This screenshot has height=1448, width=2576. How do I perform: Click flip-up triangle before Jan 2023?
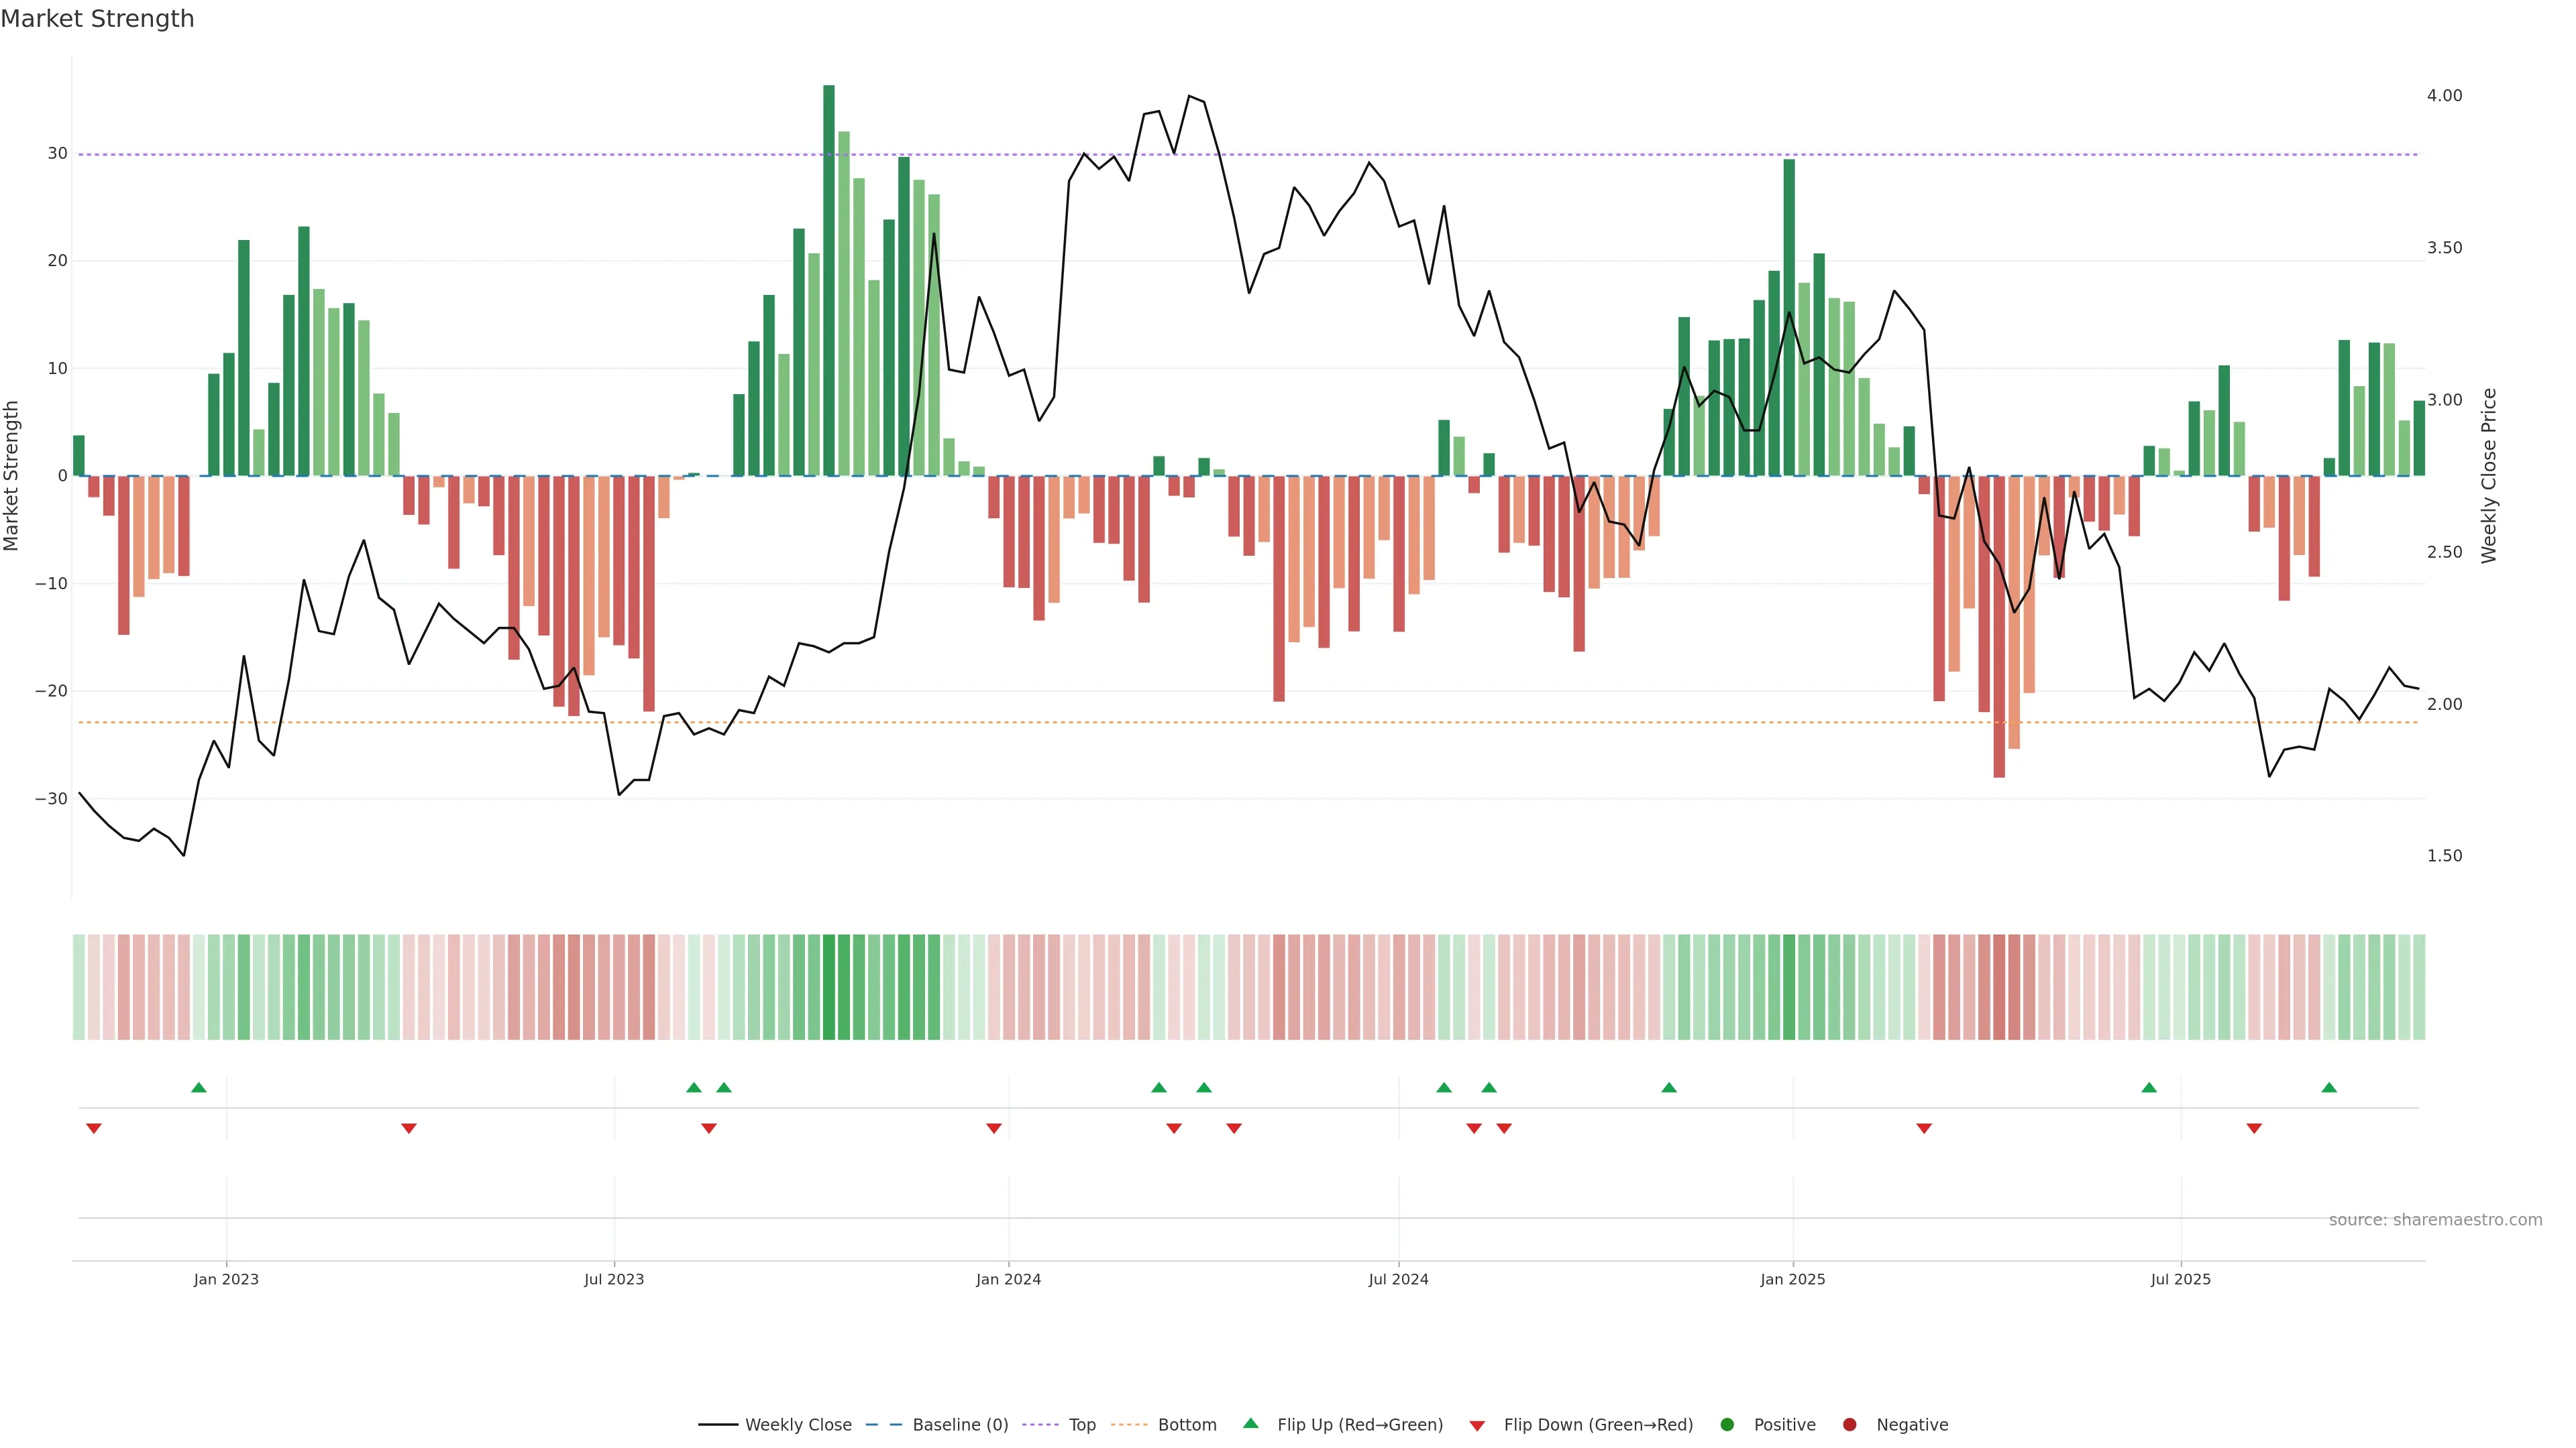coord(199,1087)
